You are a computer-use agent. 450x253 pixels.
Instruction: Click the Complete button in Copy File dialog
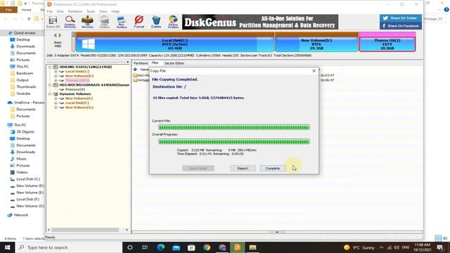tap(273, 169)
